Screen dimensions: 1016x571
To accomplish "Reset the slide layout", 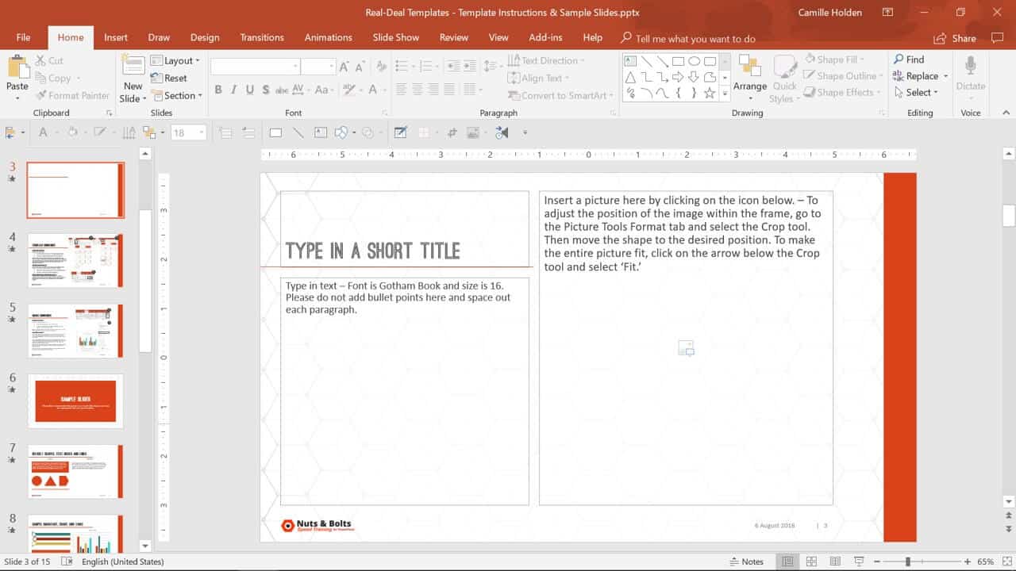I will pyautogui.click(x=169, y=78).
